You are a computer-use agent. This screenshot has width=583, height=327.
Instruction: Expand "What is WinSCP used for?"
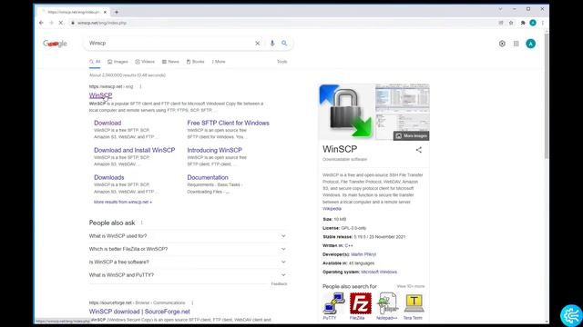[188, 236]
